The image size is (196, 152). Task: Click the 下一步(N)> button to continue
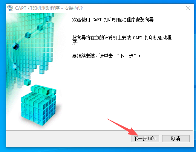click(x=145, y=138)
